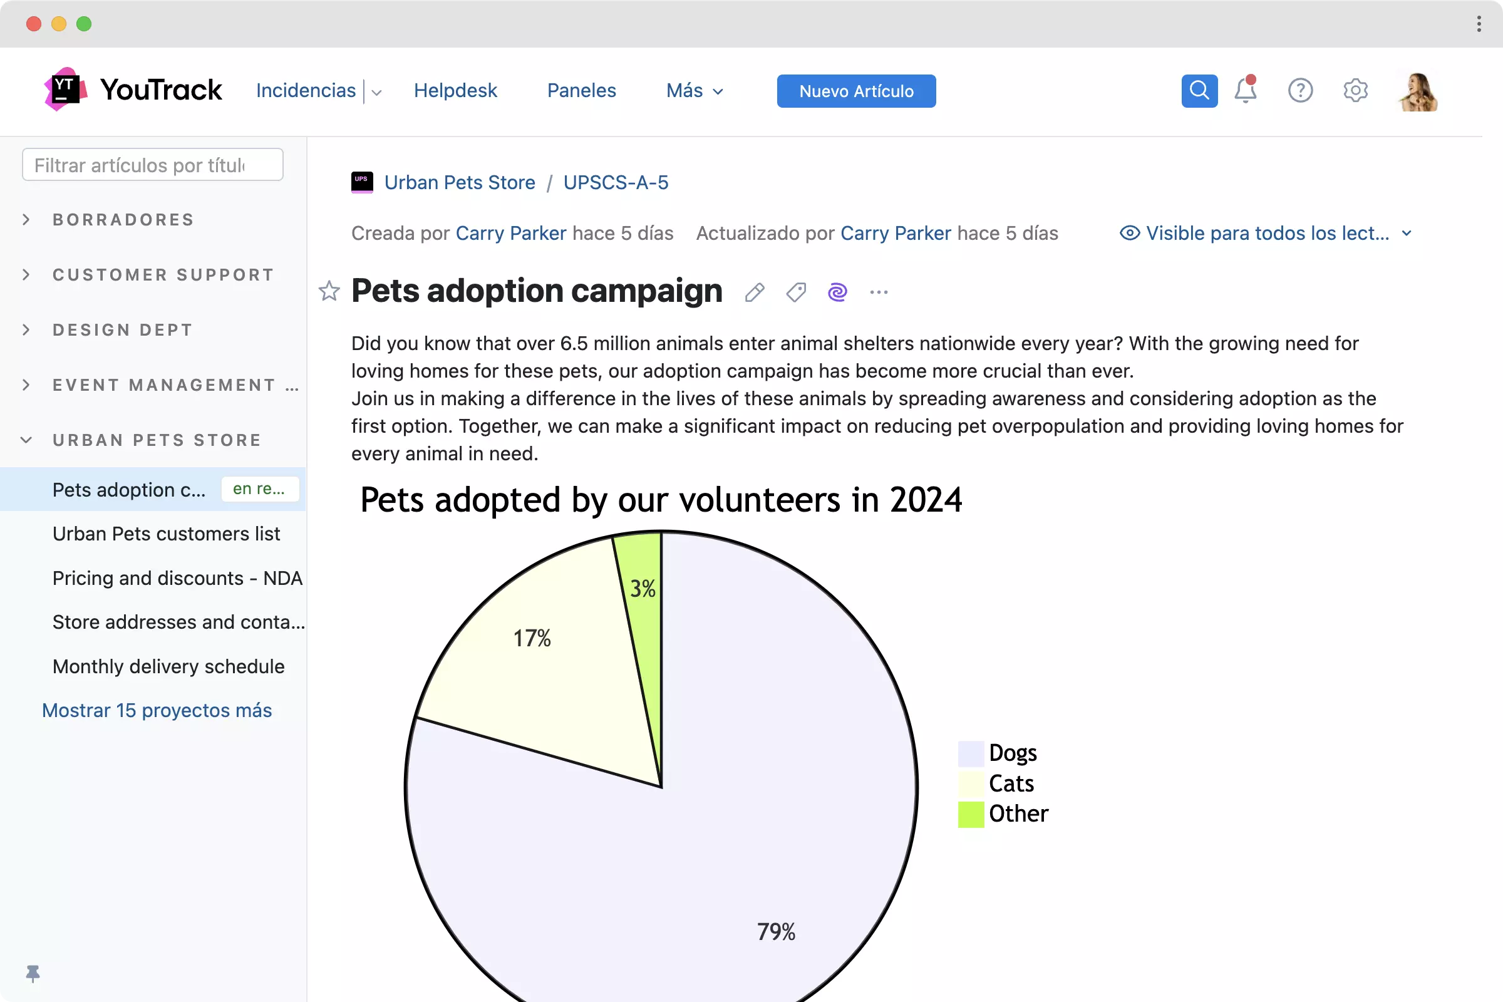The width and height of the screenshot is (1503, 1002).
Task: Click the search magnifier icon
Action: pyautogui.click(x=1199, y=91)
